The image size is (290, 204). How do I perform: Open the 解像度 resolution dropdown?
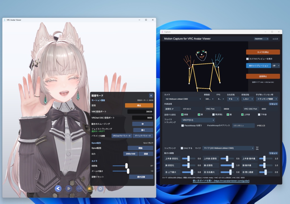(x=209, y=99)
